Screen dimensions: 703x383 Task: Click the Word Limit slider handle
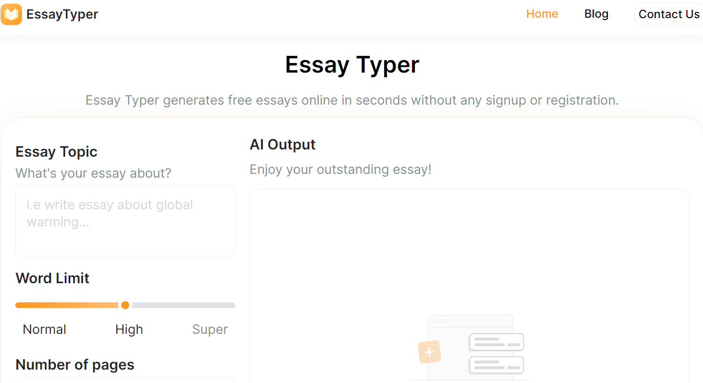[125, 305]
